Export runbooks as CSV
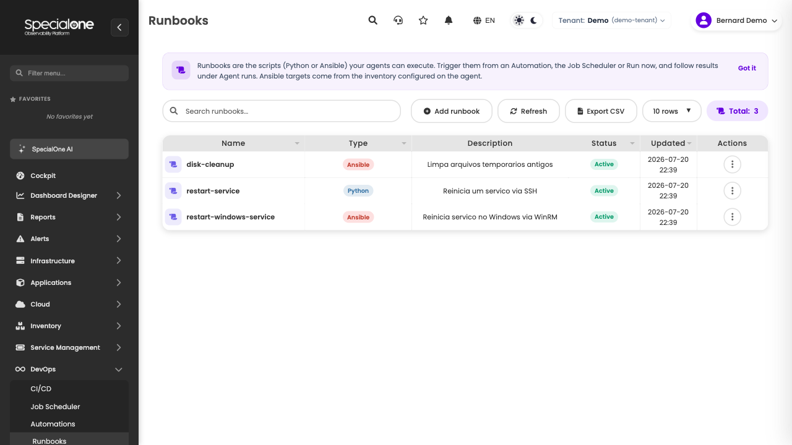792x445 pixels. tap(601, 111)
